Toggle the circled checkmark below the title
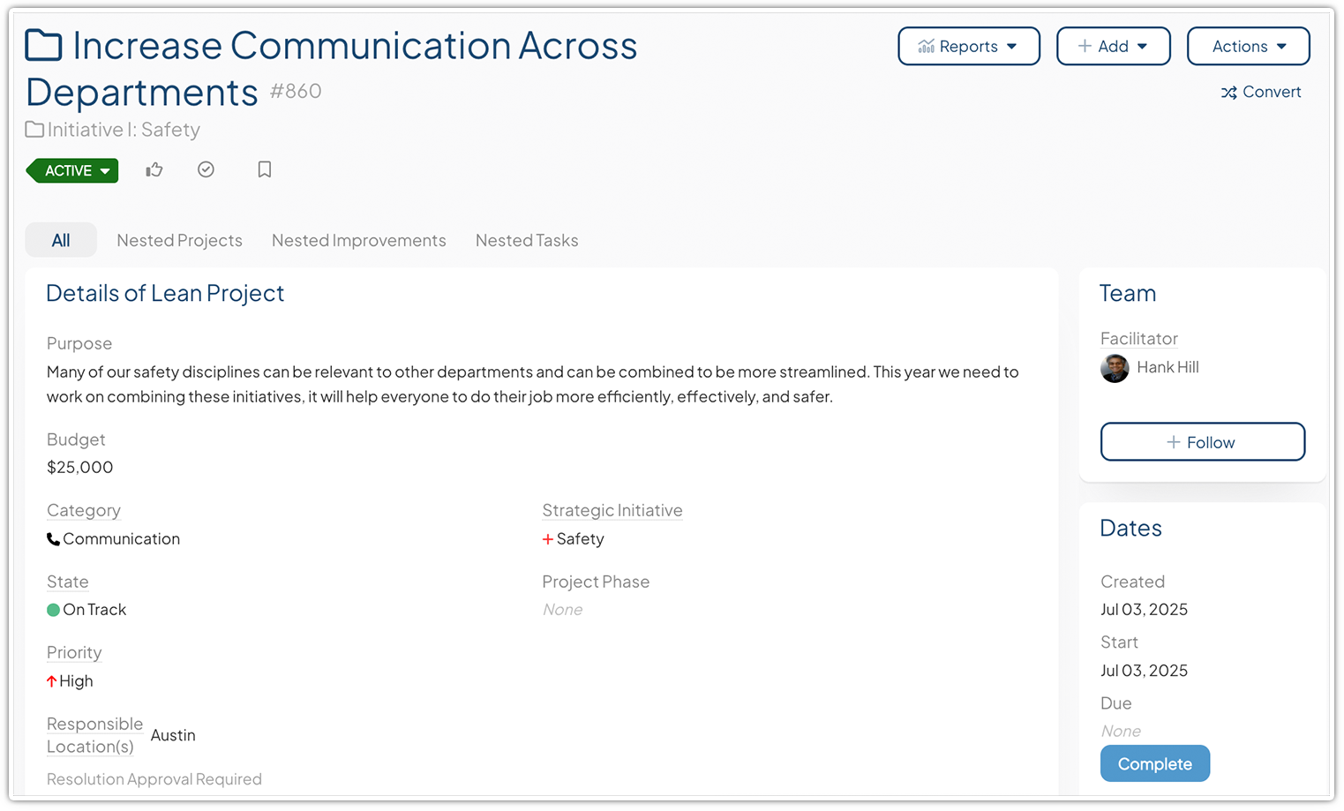 pyautogui.click(x=206, y=169)
